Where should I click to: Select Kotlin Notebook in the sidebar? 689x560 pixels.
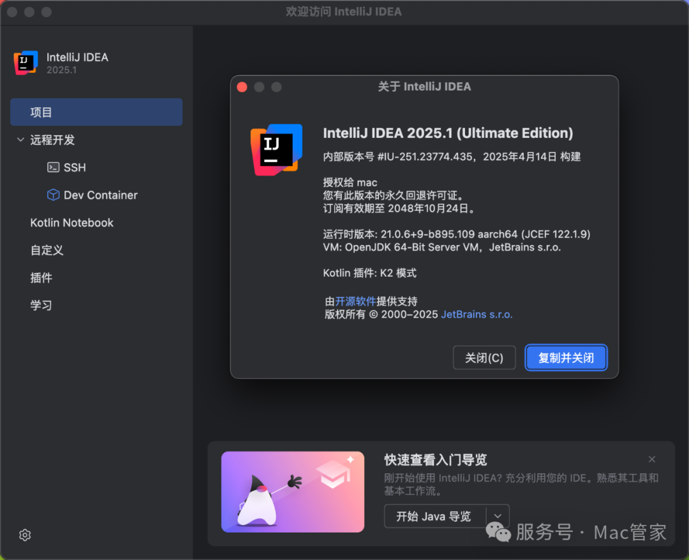[71, 223]
